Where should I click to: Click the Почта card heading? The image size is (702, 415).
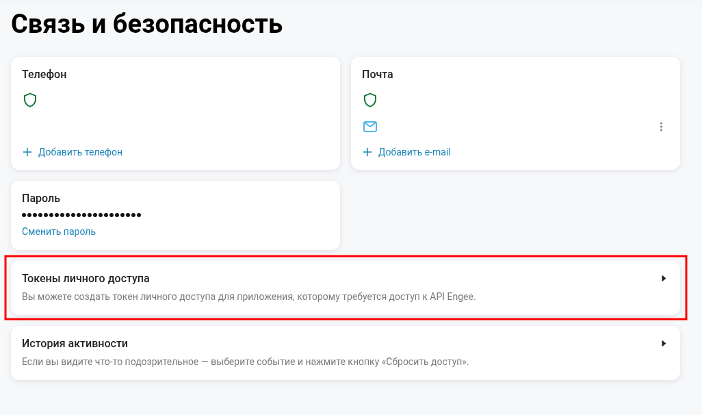pyautogui.click(x=378, y=75)
